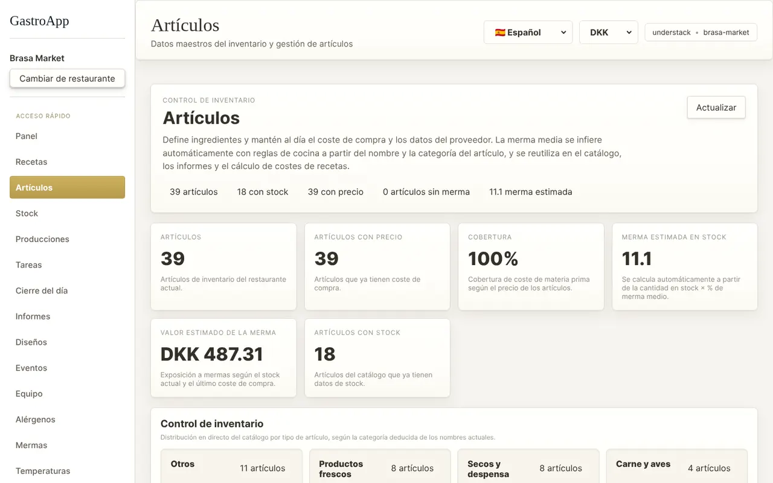Open the Español language dropdown
Viewport: 773px width, 483px height.
point(528,33)
